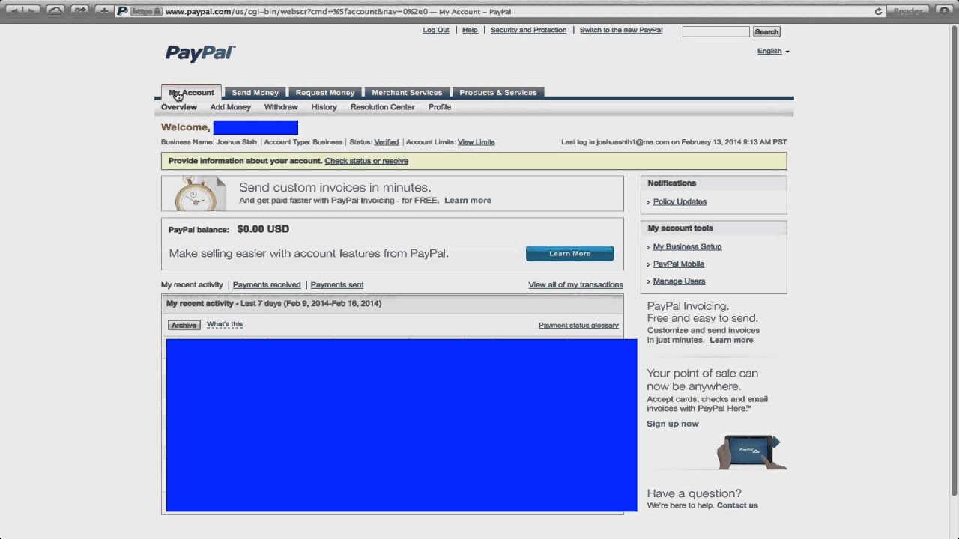Click the stopwatch invoice image
The height and width of the screenshot is (539, 959).
(x=200, y=194)
